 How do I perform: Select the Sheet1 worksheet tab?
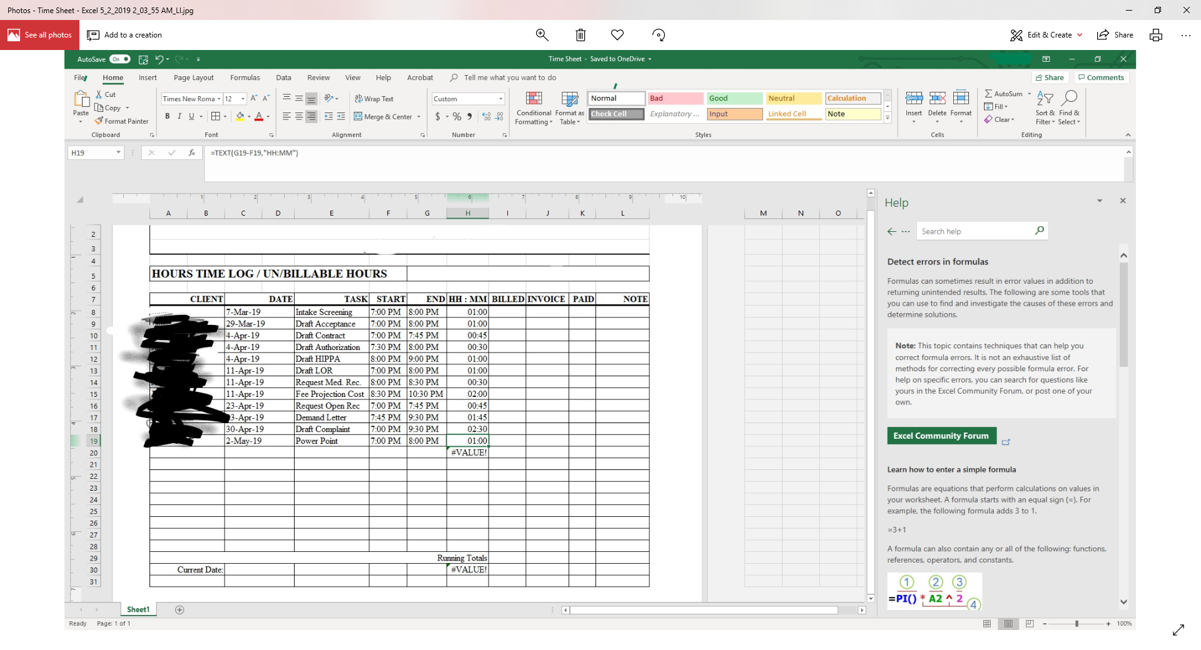[x=138, y=610]
